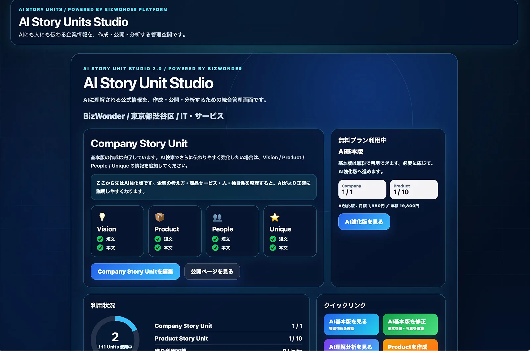Click the AI Story Units Studio title

[x=74, y=22]
